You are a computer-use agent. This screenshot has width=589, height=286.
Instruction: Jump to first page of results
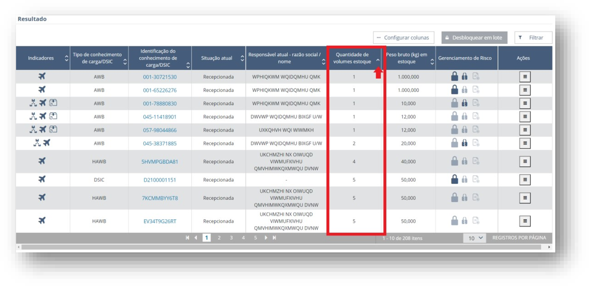pos(187,238)
